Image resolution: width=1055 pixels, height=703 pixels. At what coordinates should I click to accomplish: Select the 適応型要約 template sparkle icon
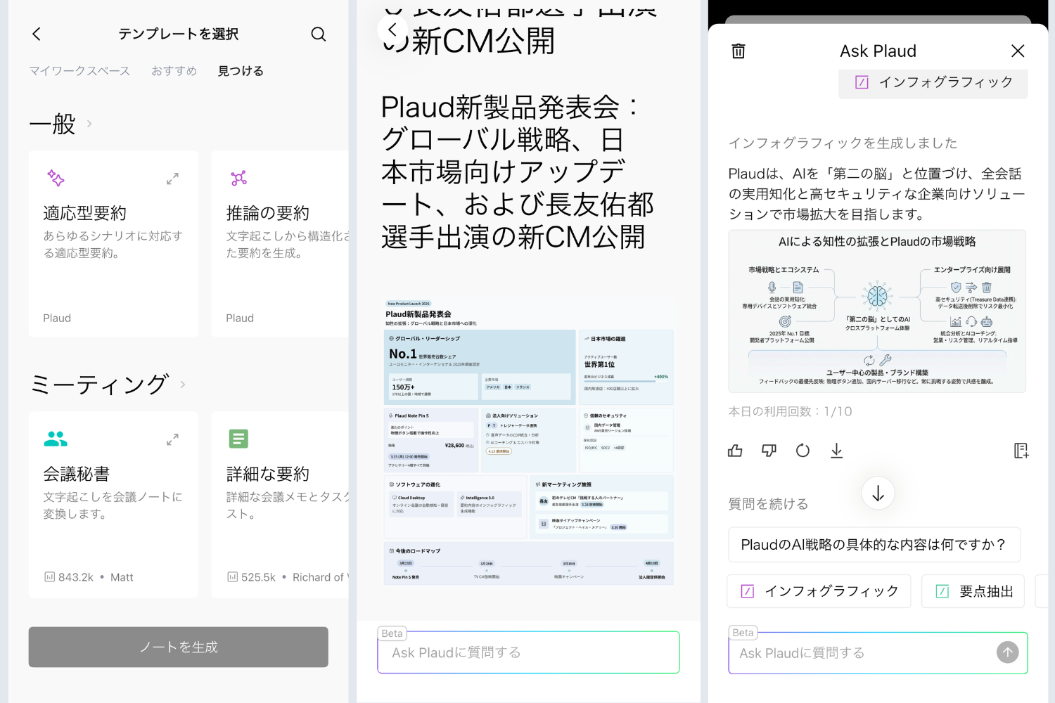56,178
